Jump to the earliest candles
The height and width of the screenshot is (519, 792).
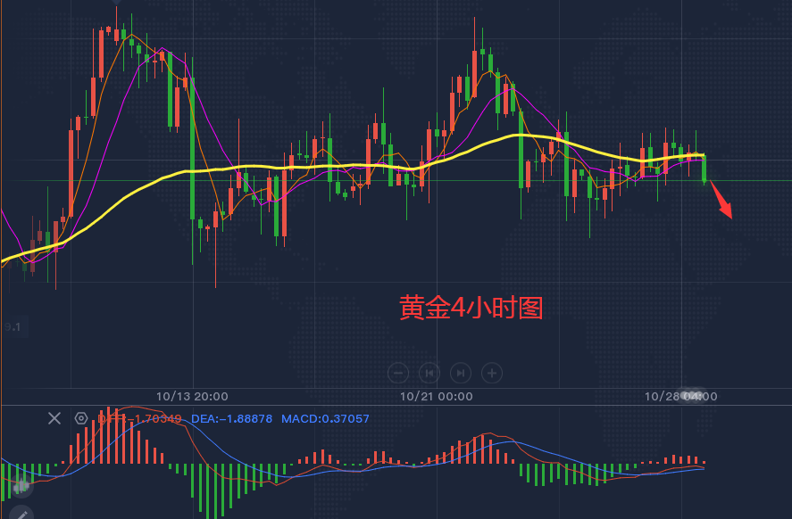click(x=429, y=374)
